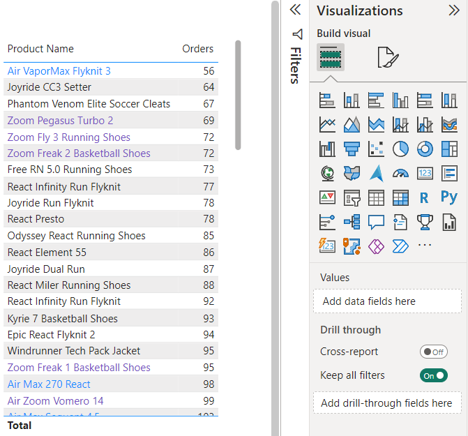The image size is (468, 436).
Task: Select the stacked bar chart visual
Action: click(327, 100)
